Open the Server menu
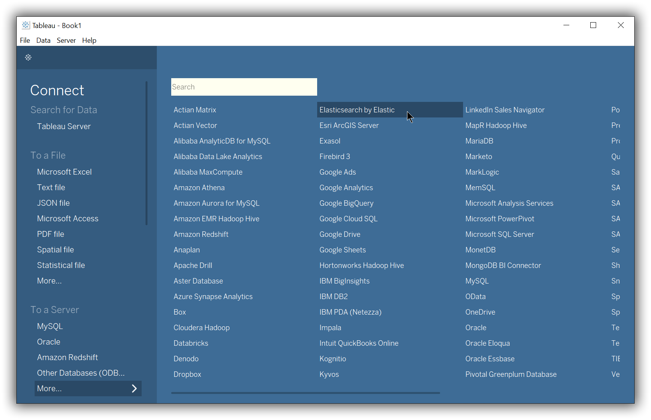 pyautogui.click(x=66, y=40)
